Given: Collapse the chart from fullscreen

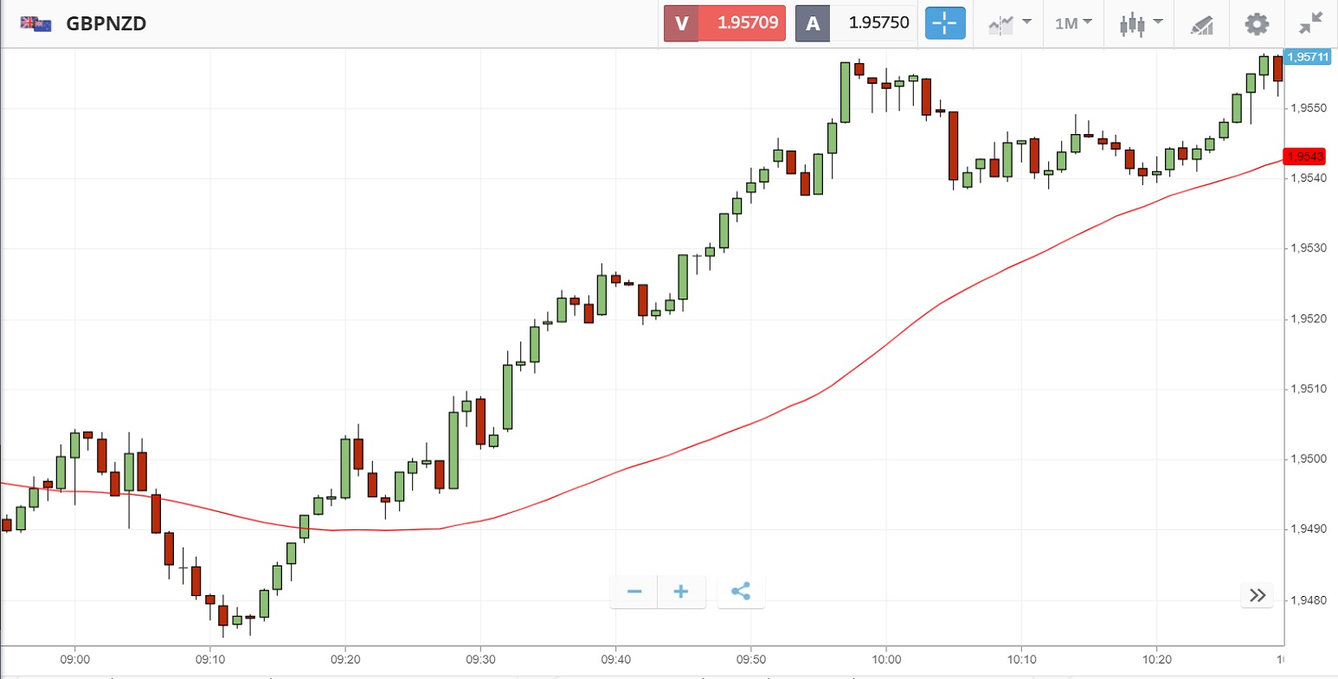Looking at the screenshot, I should coord(1312,23).
